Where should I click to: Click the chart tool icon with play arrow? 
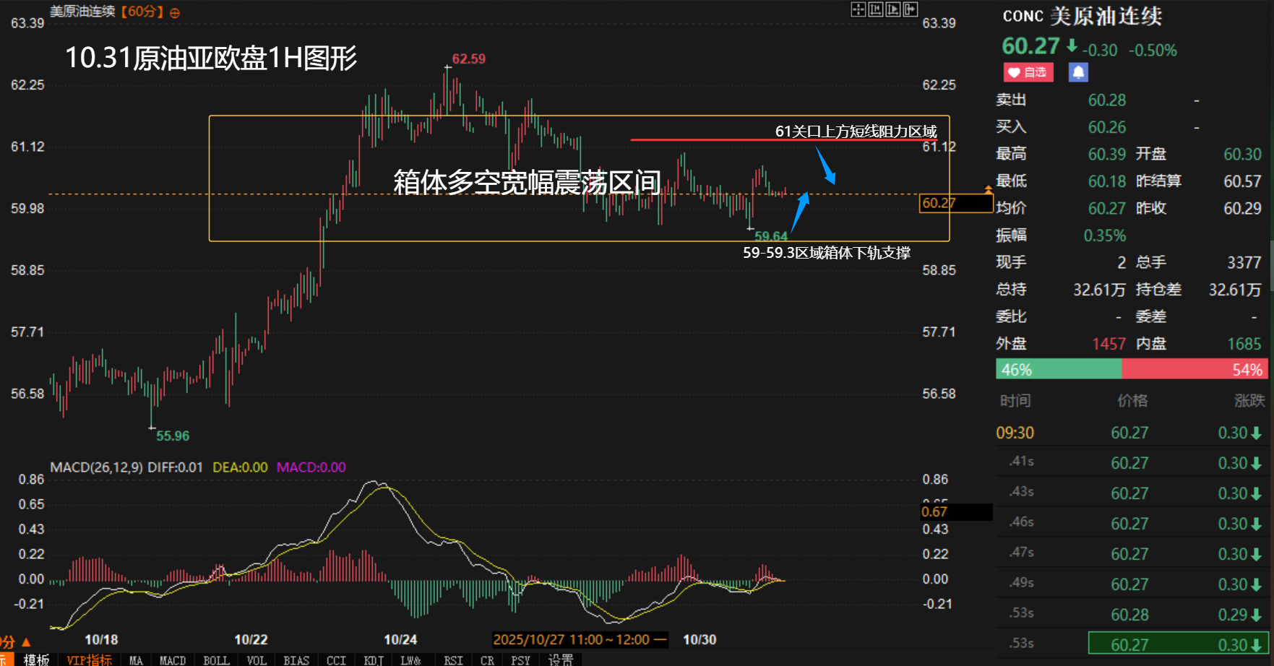point(892,9)
